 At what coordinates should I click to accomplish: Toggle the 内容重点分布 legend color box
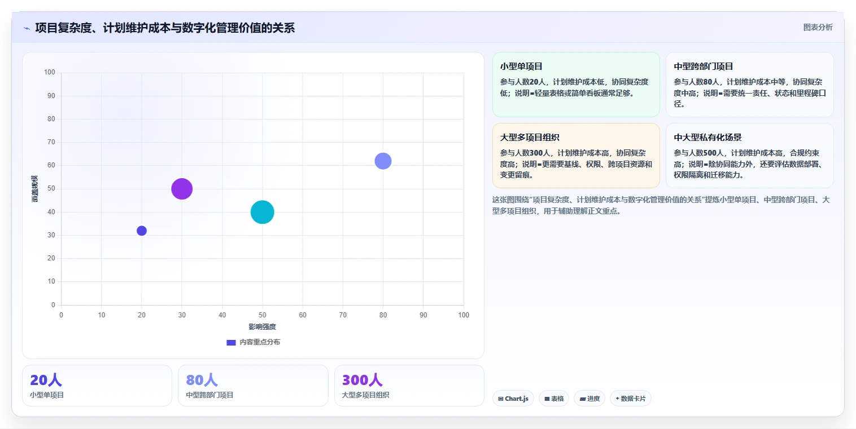[231, 342]
